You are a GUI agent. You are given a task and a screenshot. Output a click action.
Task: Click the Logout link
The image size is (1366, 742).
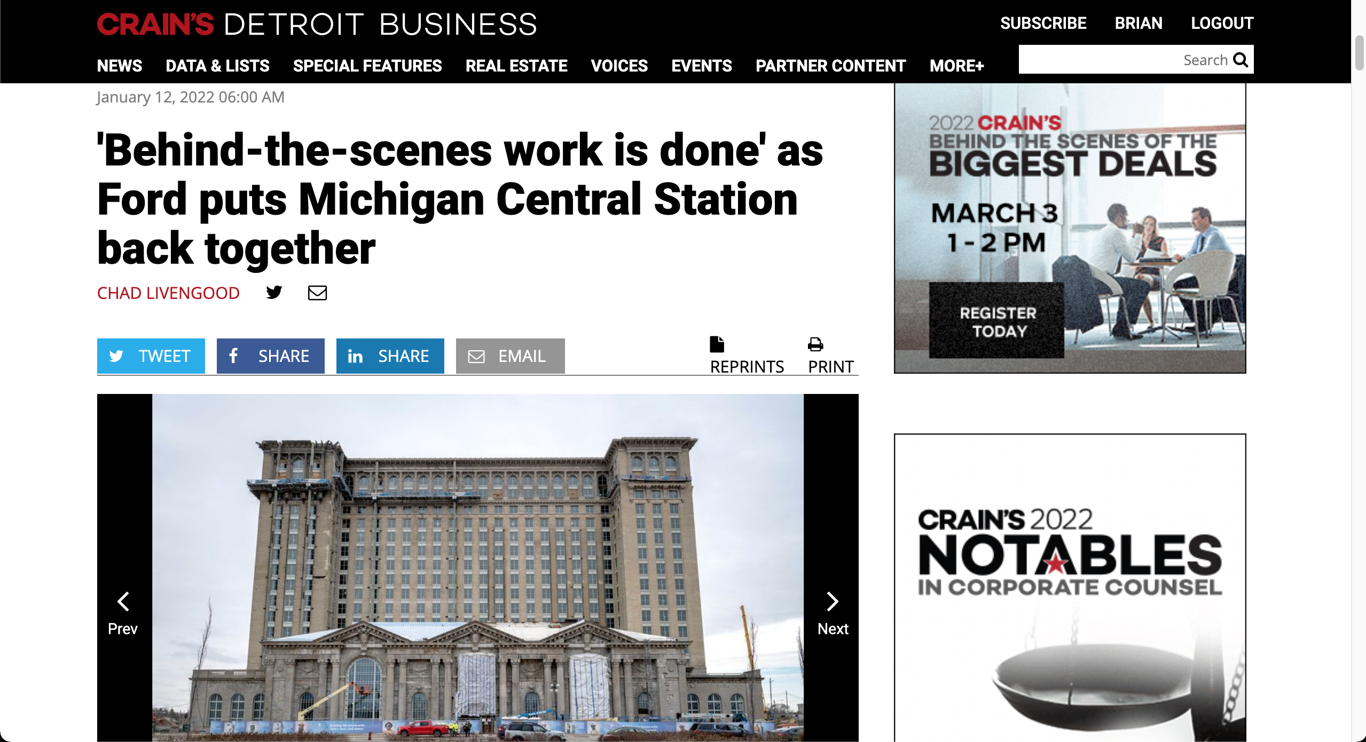(x=1222, y=23)
